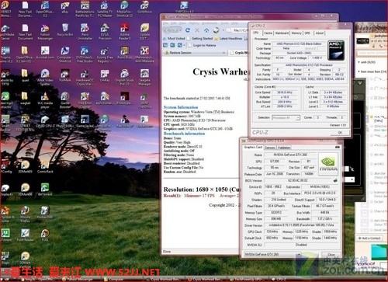Open the Recycle Bin desktop icon
Viewport: 388px width, 282px height.
point(65,30)
